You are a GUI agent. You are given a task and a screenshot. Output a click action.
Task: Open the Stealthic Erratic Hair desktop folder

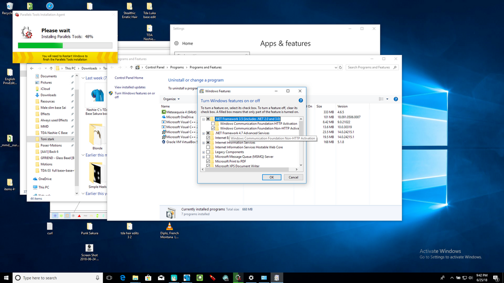[129, 11]
